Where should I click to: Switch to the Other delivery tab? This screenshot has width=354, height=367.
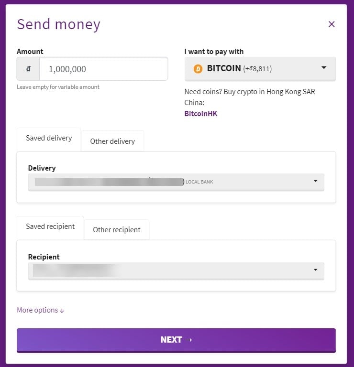coord(112,141)
